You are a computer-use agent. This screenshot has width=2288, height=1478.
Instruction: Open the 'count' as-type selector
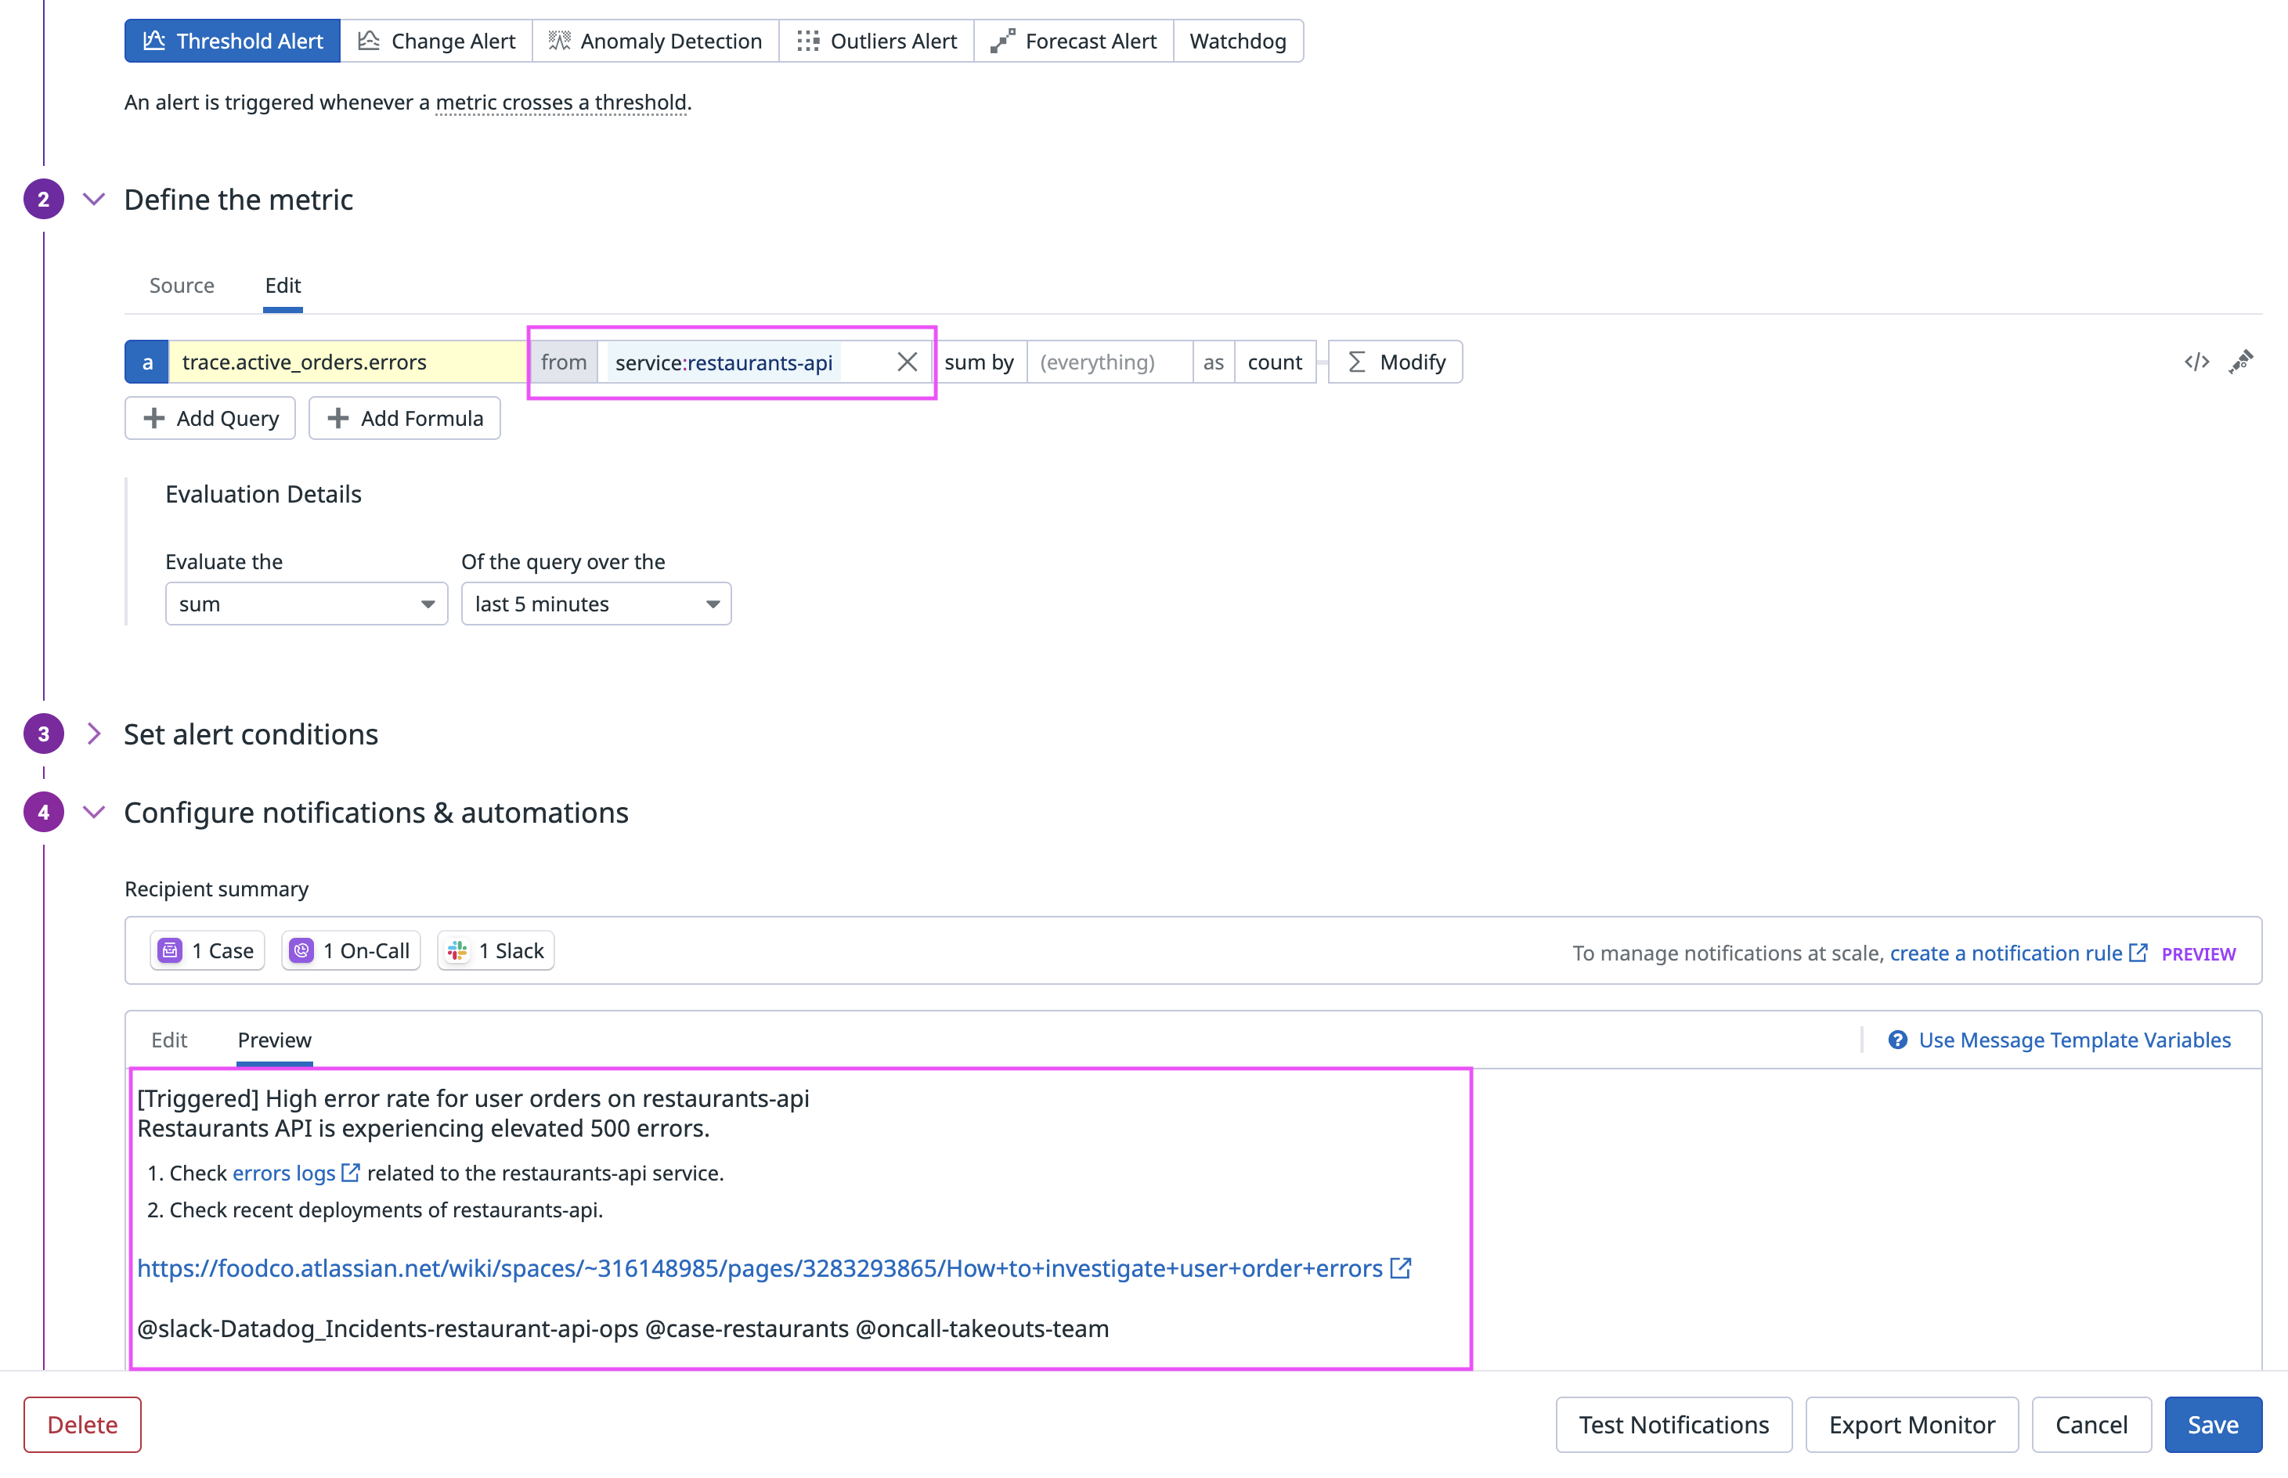(x=1275, y=362)
